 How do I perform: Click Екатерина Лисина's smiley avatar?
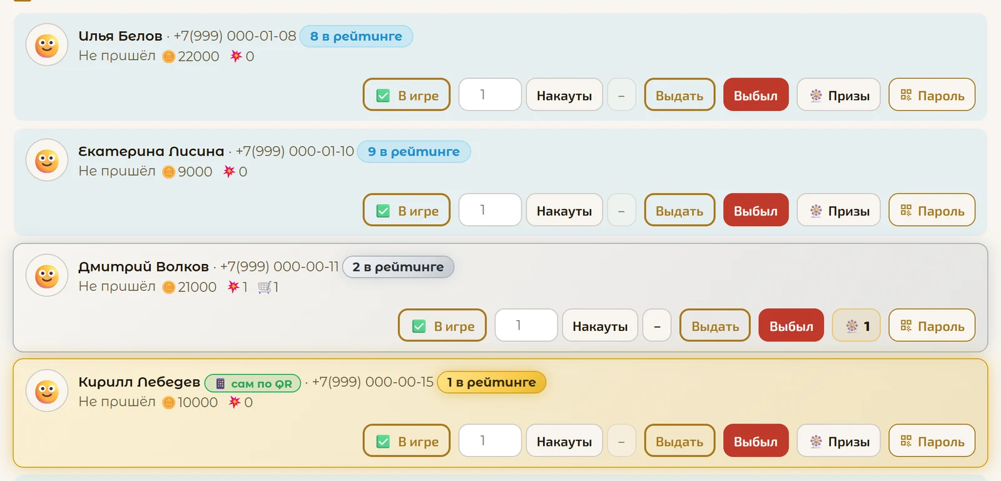[x=47, y=160]
